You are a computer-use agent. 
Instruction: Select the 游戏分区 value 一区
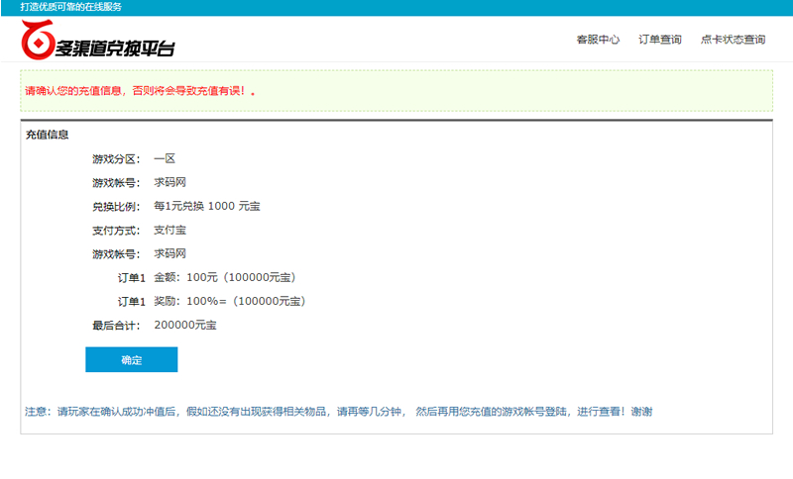[165, 158]
